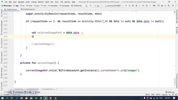
Task: Click the Event Log icon
Action: [166, 92]
